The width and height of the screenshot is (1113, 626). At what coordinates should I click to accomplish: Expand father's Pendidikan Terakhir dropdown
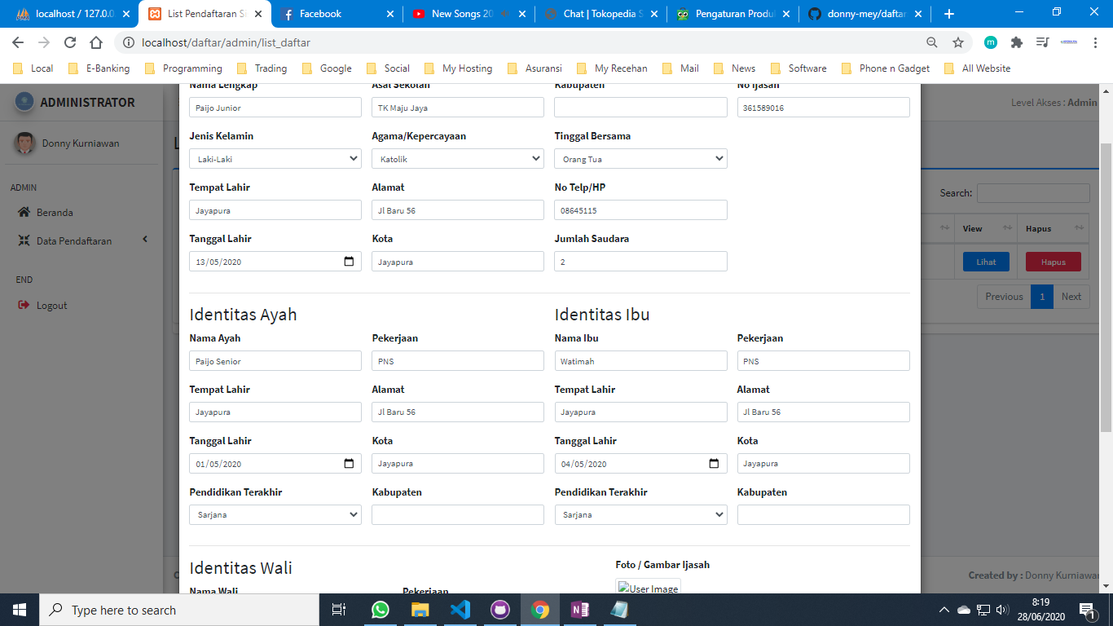pyautogui.click(x=275, y=515)
